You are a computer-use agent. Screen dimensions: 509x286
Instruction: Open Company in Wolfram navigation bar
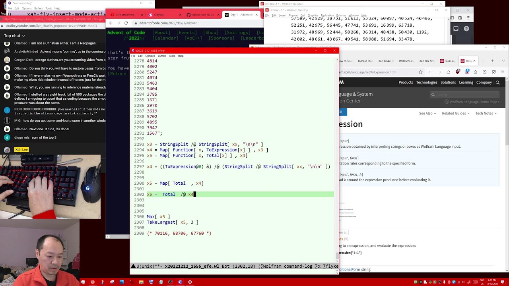(484, 82)
